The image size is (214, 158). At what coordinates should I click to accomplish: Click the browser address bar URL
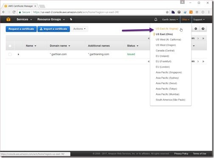(x=76, y=12)
